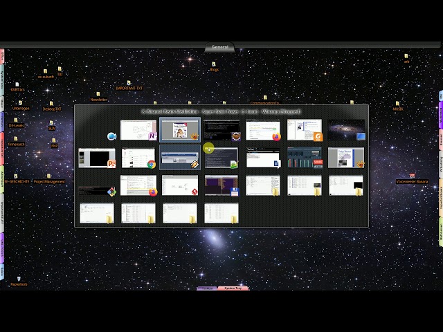The height and width of the screenshot is (332, 443).
Task: Select the KVBT.txt file icon
Action: pos(17,86)
